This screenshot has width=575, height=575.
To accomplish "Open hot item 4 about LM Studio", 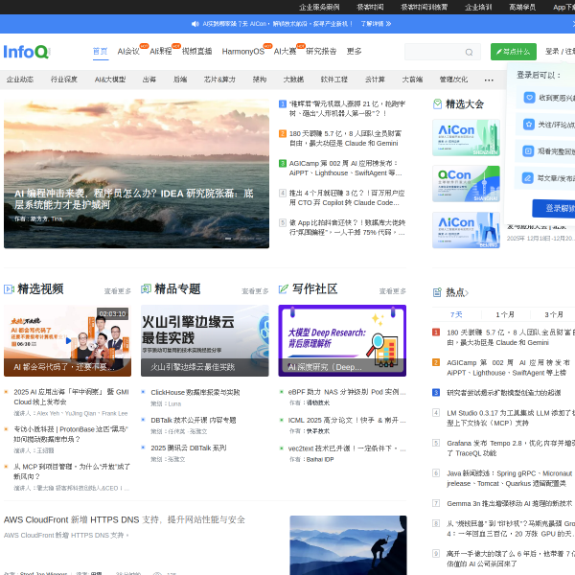I will point(511,418).
